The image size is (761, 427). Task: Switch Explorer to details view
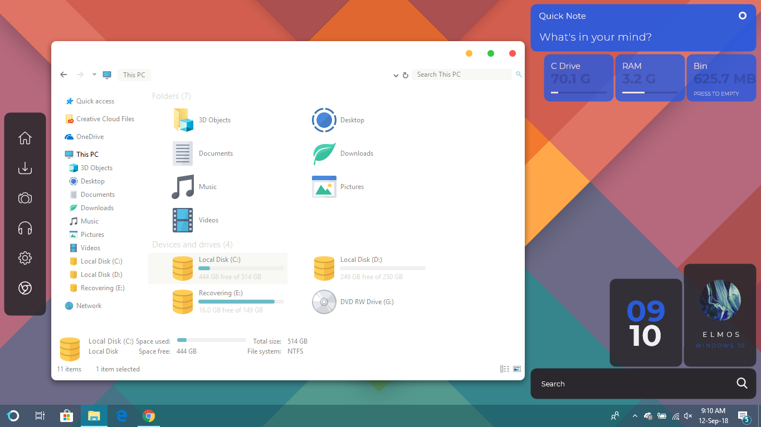[x=504, y=369]
